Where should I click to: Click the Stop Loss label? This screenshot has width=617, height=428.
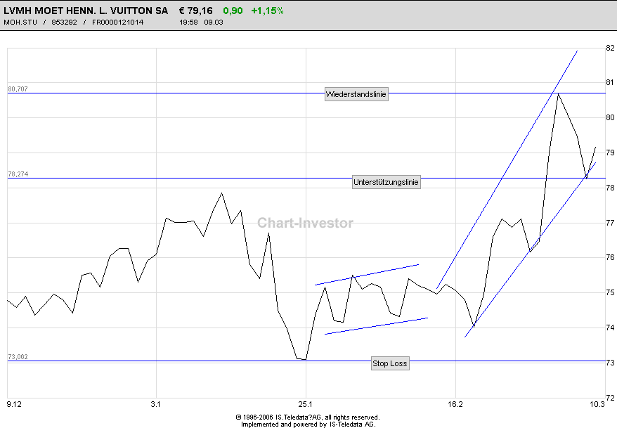click(390, 363)
